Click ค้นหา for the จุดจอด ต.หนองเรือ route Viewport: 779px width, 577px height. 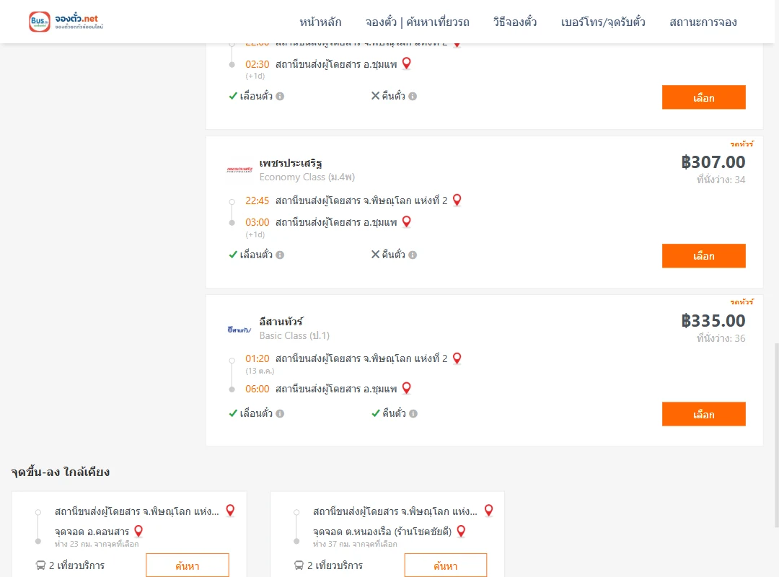(446, 565)
